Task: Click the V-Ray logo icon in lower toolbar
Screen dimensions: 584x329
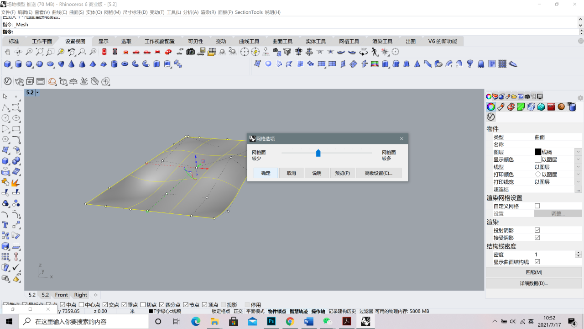Action: pyautogui.click(x=8, y=81)
